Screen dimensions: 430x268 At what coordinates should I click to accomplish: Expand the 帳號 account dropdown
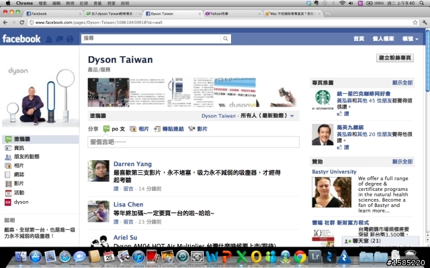pos(411,39)
